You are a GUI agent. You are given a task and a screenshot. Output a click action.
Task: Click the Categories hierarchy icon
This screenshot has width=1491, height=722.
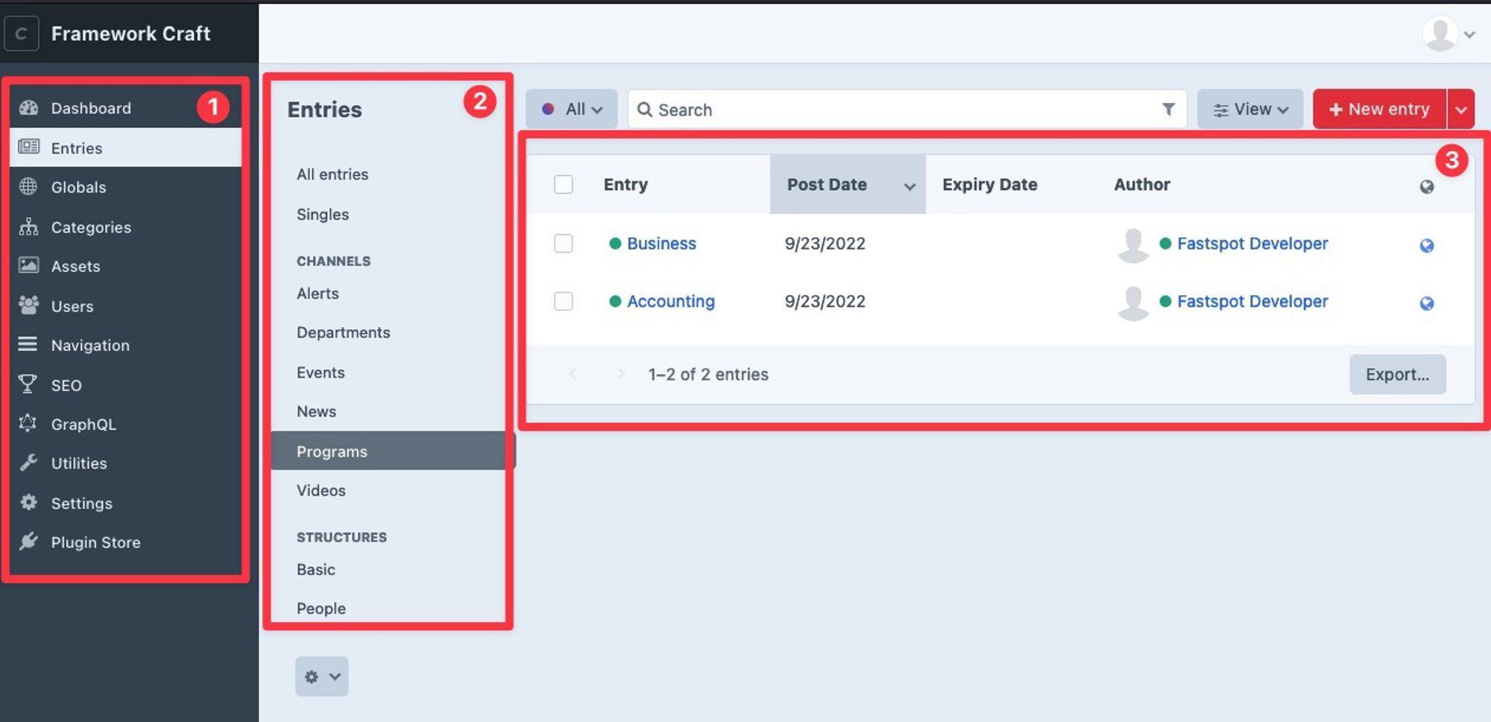point(28,227)
